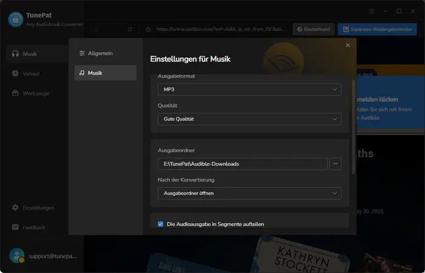
Task: Click the Ausgabeordner path field
Action: (243, 164)
